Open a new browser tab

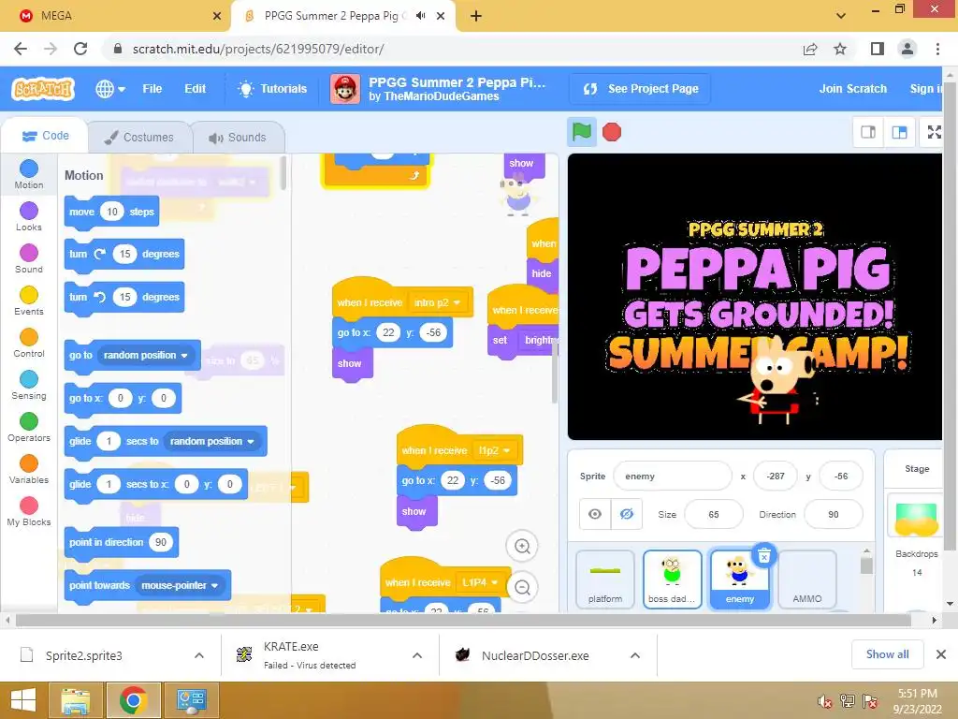476,16
